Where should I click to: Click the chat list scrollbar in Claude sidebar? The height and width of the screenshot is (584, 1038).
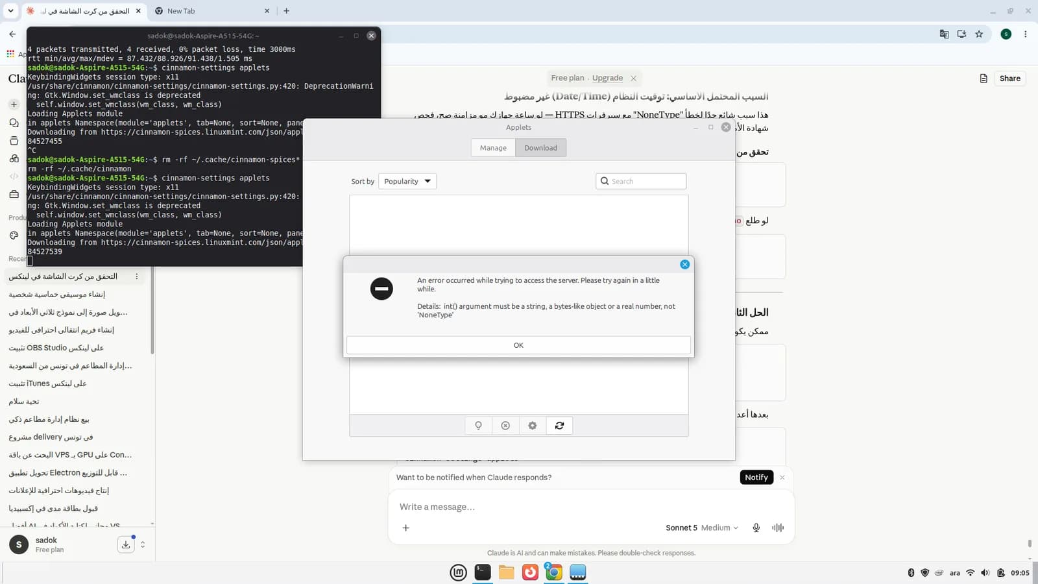click(152, 311)
